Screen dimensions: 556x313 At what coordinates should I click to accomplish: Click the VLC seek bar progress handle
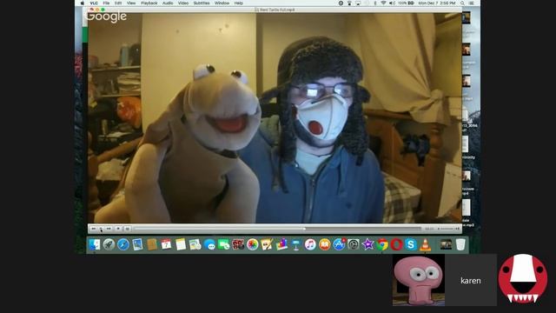click(304, 229)
